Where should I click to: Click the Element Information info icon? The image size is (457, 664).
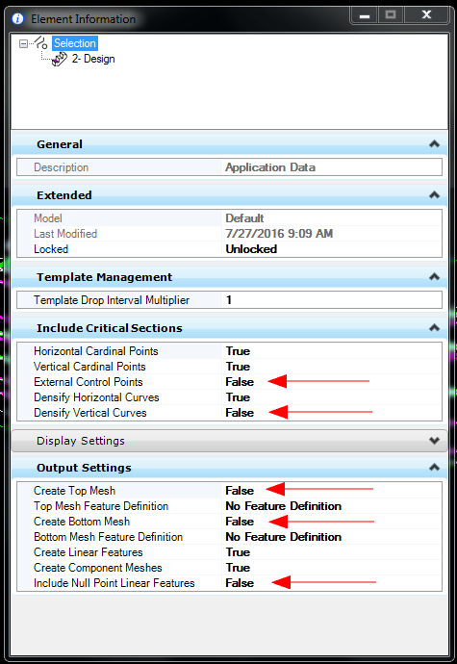(17, 18)
